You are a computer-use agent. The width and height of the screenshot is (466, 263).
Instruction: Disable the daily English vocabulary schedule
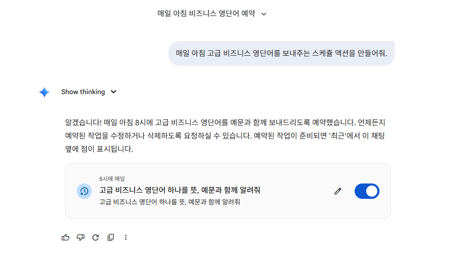coord(367,191)
